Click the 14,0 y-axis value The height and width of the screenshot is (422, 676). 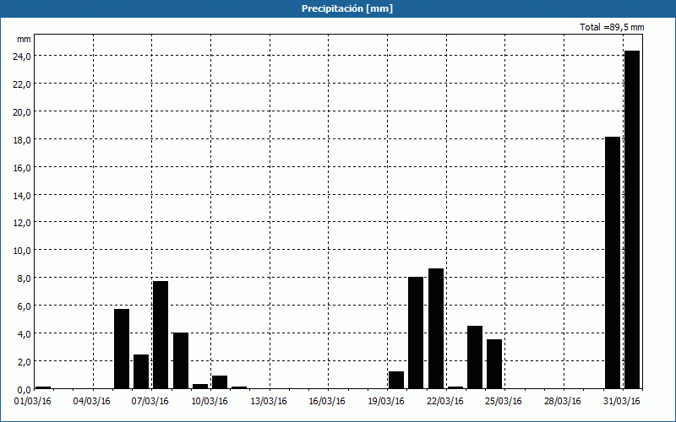(22, 196)
